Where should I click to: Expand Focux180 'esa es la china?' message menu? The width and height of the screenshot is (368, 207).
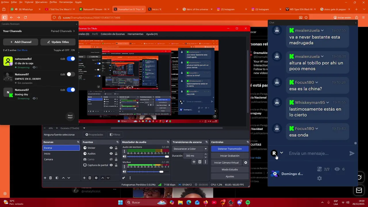[x=317, y=83]
